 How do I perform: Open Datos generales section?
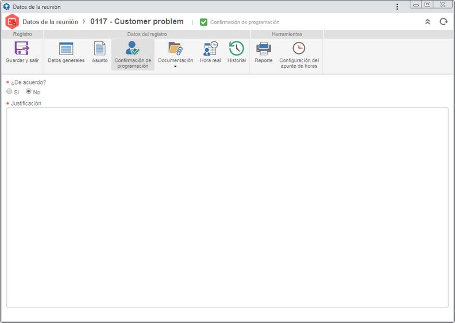click(66, 52)
